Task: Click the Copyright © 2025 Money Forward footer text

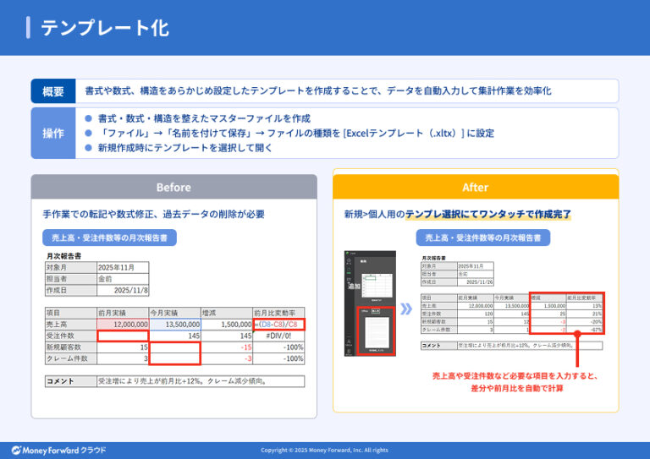Action: click(325, 451)
